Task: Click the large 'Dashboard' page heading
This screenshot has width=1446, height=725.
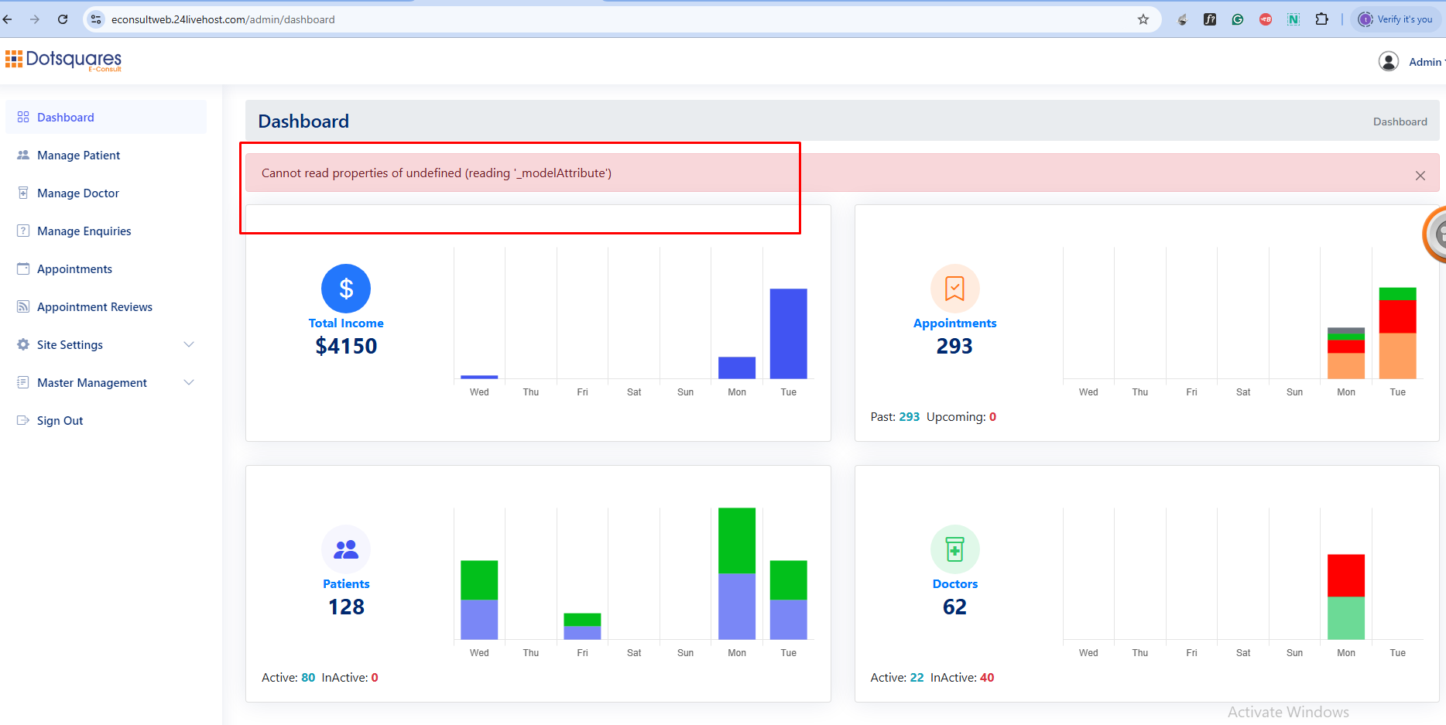Action: tap(303, 121)
